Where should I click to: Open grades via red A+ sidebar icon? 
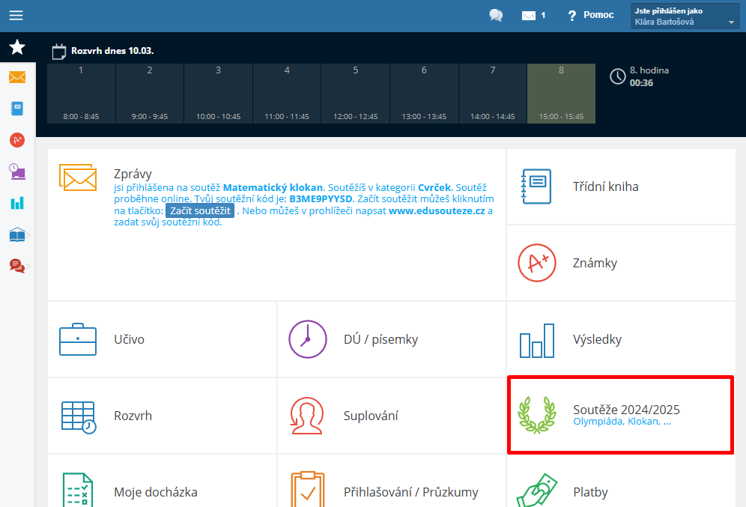tap(16, 140)
